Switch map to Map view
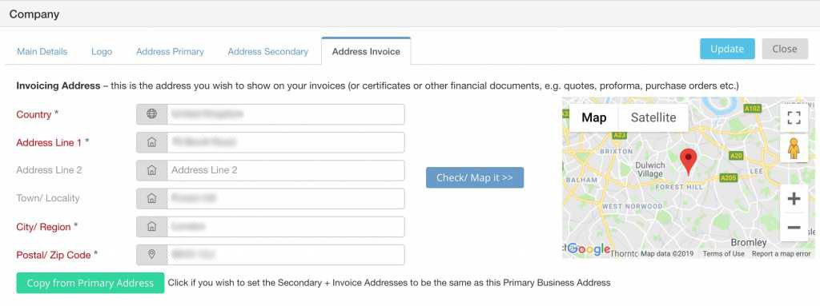Image resolution: width=820 pixels, height=306 pixels. 593,117
